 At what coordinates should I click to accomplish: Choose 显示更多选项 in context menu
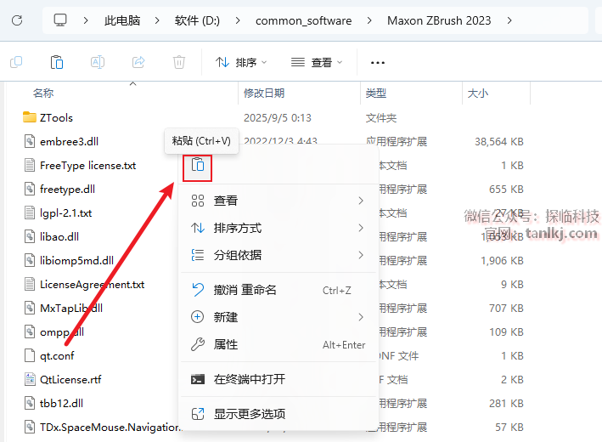[278, 414]
